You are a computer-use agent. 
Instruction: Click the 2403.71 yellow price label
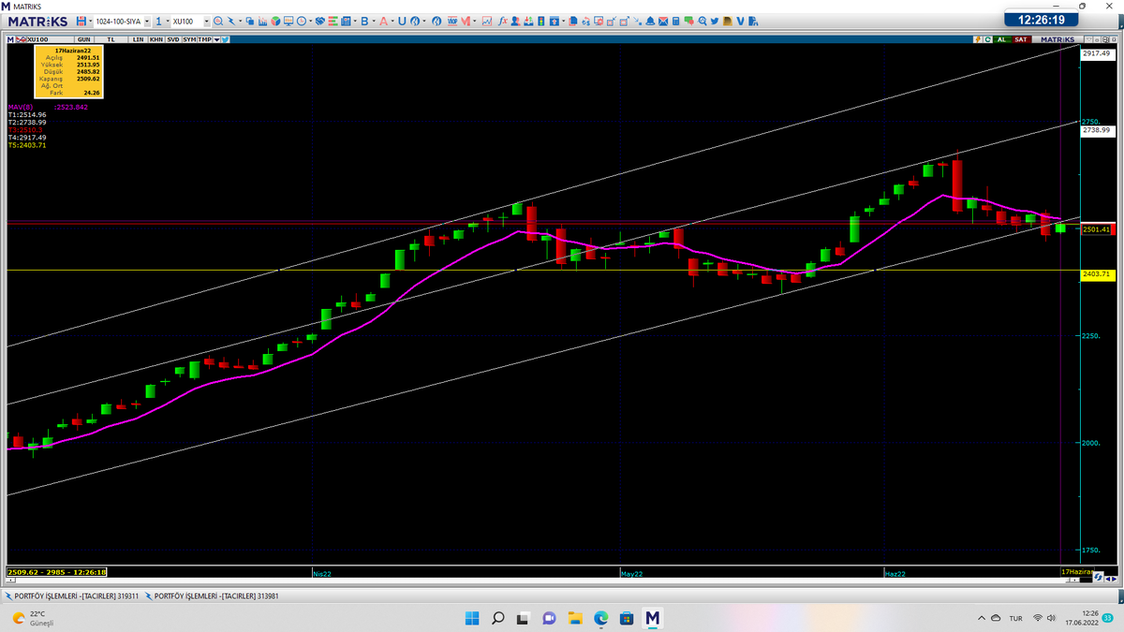click(x=1096, y=274)
